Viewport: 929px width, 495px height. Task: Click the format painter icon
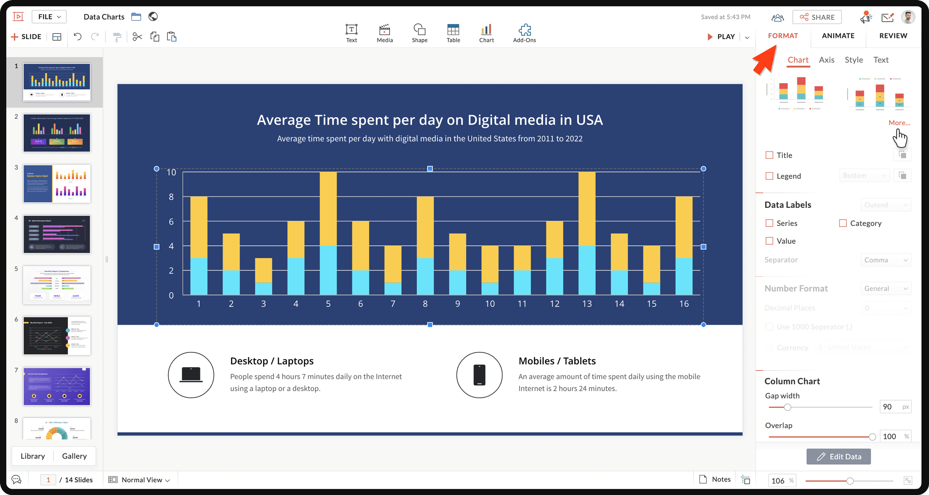coord(117,37)
